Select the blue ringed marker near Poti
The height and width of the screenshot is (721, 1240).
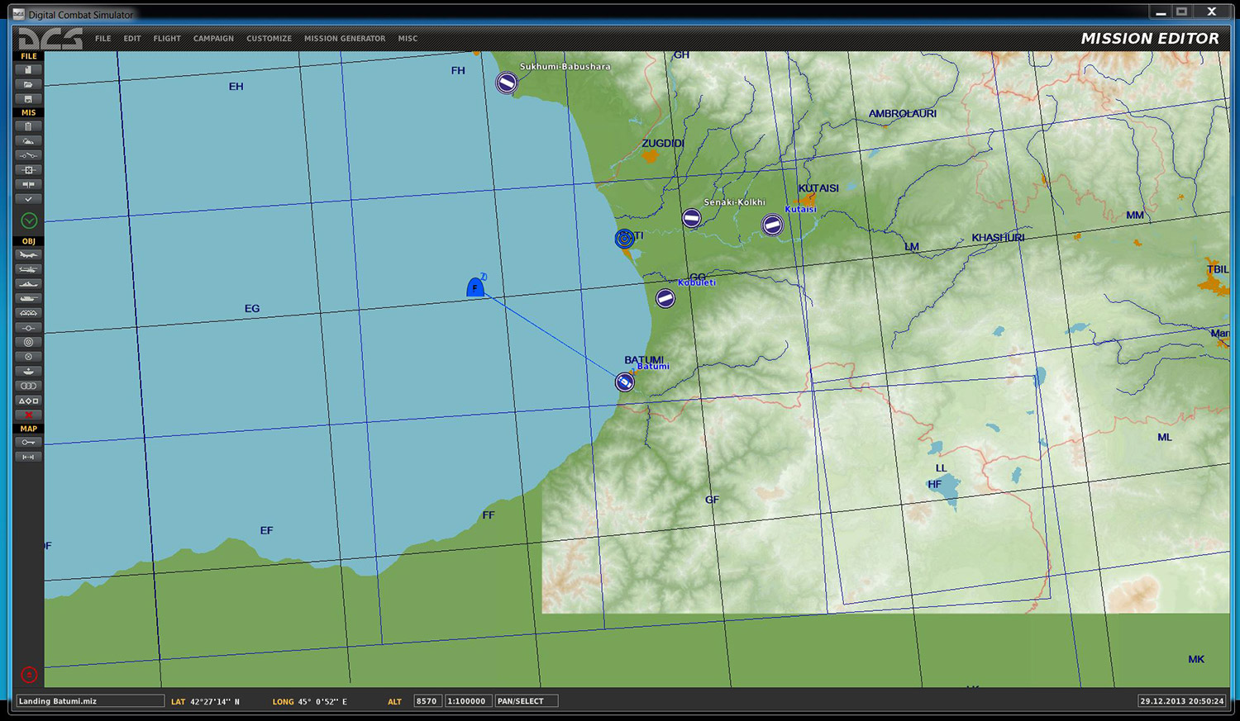coord(625,239)
